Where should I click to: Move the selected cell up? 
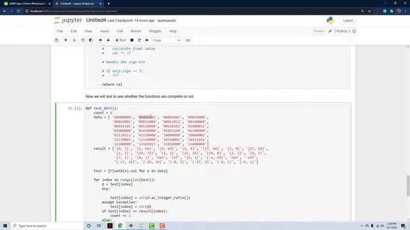tap(100, 40)
